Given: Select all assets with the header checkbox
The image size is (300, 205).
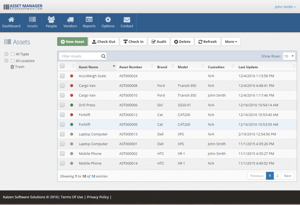Looking at the screenshot, I should pos(62,66).
